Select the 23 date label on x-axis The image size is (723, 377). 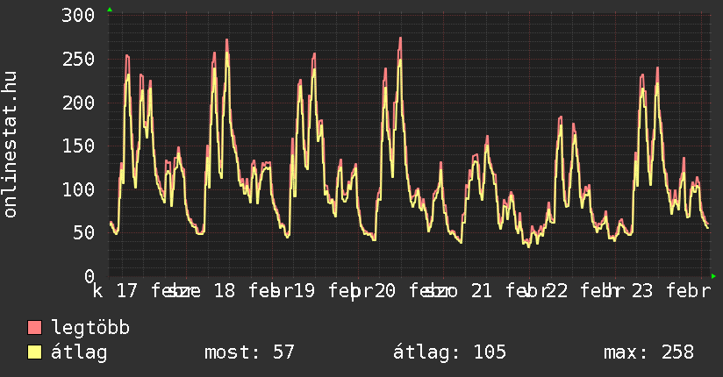coord(641,291)
